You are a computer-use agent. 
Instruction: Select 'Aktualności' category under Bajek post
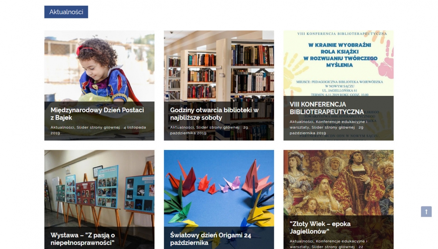click(x=62, y=127)
